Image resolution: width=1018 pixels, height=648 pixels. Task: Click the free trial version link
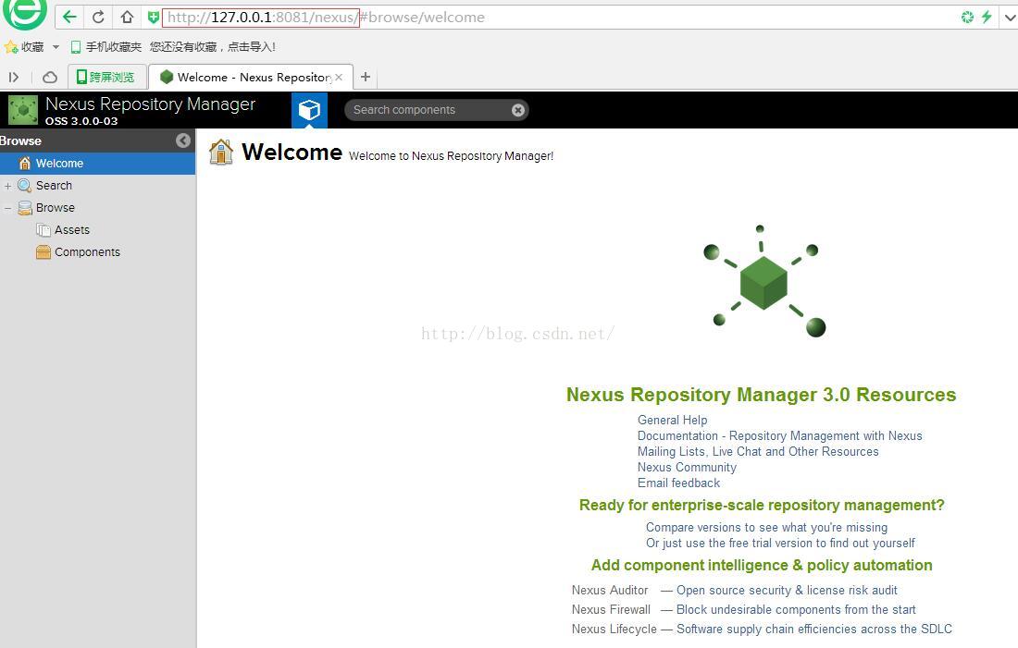click(x=780, y=543)
